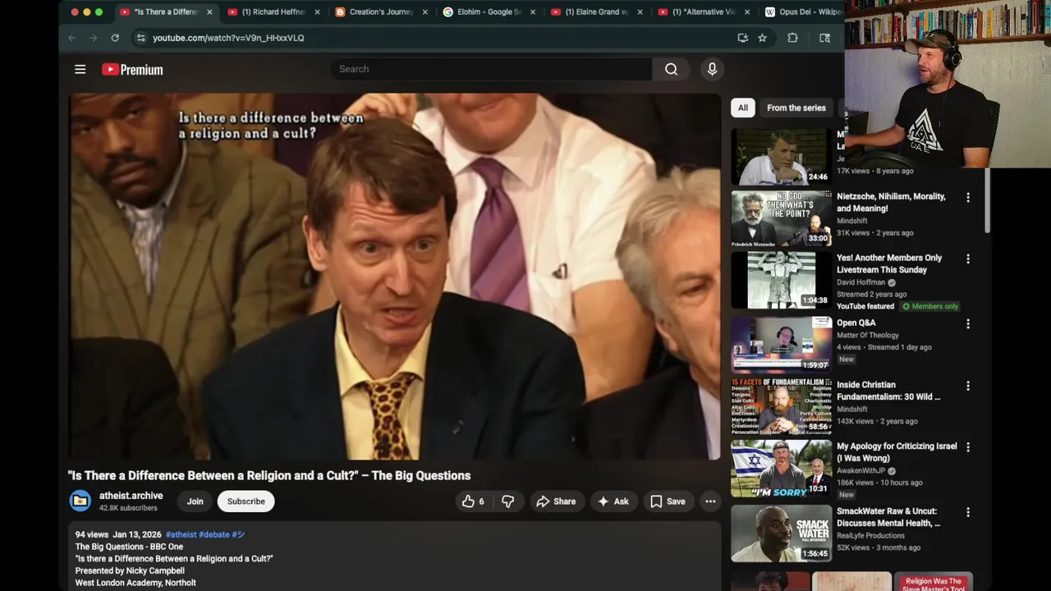Image resolution: width=1051 pixels, height=591 pixels.
Task: Open the Open Q&A video thumbnail
Action: pyautogui.click(x=781, y=345)
